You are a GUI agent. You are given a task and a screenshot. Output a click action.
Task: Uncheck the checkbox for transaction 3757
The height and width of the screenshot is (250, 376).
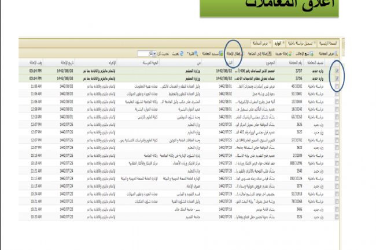coord(337,71)
